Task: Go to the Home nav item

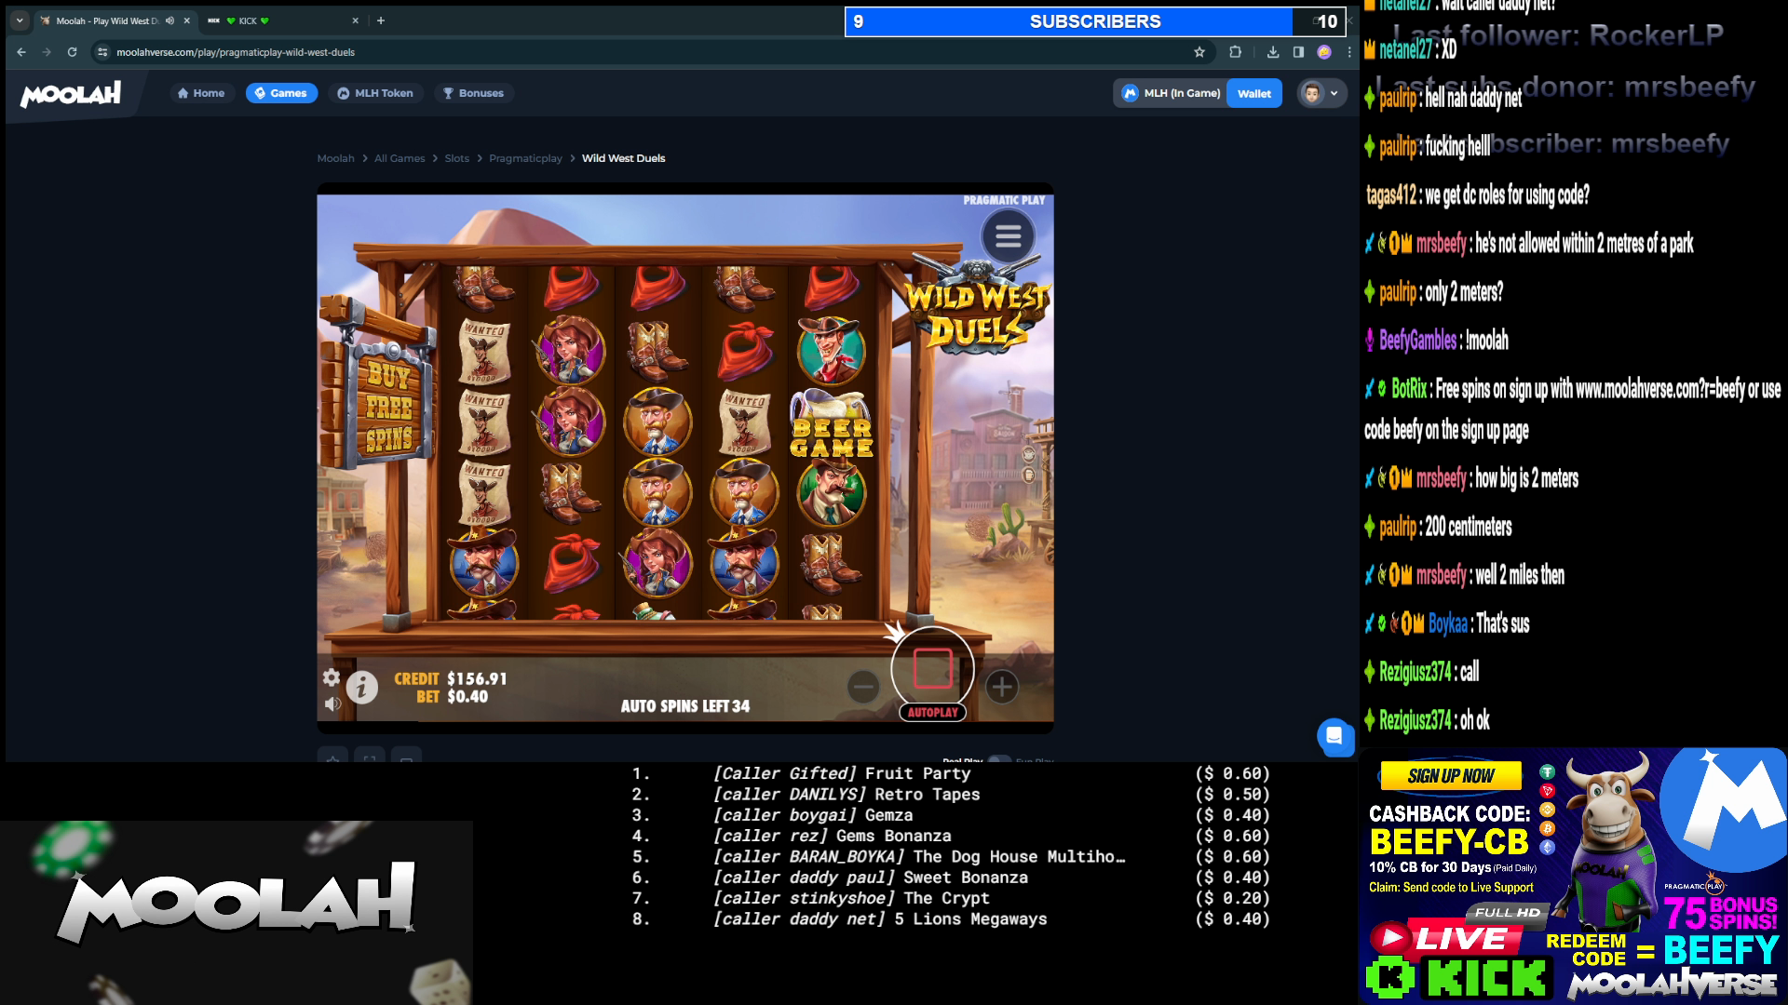Action: point(201,93)
